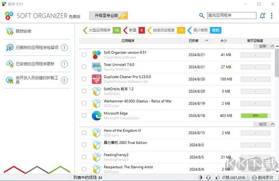This screenshot has height=181, width=279.
Task: Check the Microsoft Edge checkbox
Action: pos(84,116)
